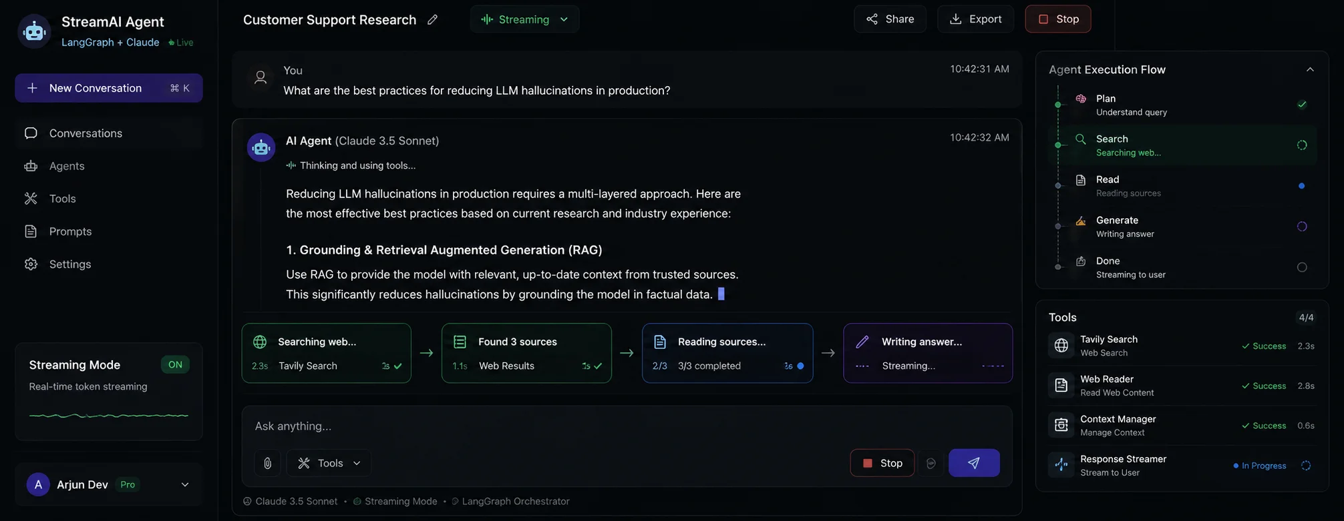The width and height of the screenshot is (1344, 521).
Task: Click the Export button
Action: (975, 19)
